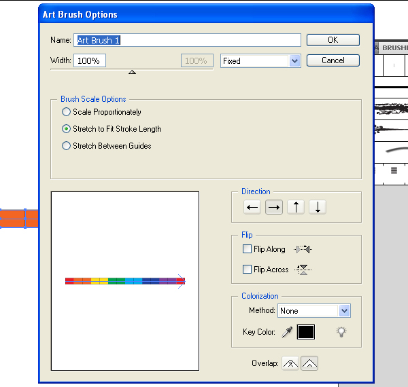Select the left arrow direction button

(252, 208)
